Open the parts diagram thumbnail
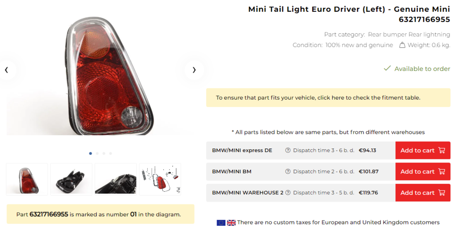Viewport: 456px width, 234px height. 160,179
